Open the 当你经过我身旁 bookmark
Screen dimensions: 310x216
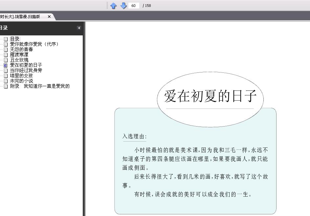26,70
